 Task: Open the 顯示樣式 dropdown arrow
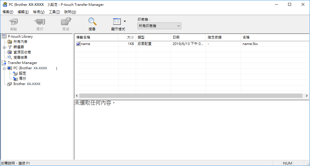coord(125,21)
